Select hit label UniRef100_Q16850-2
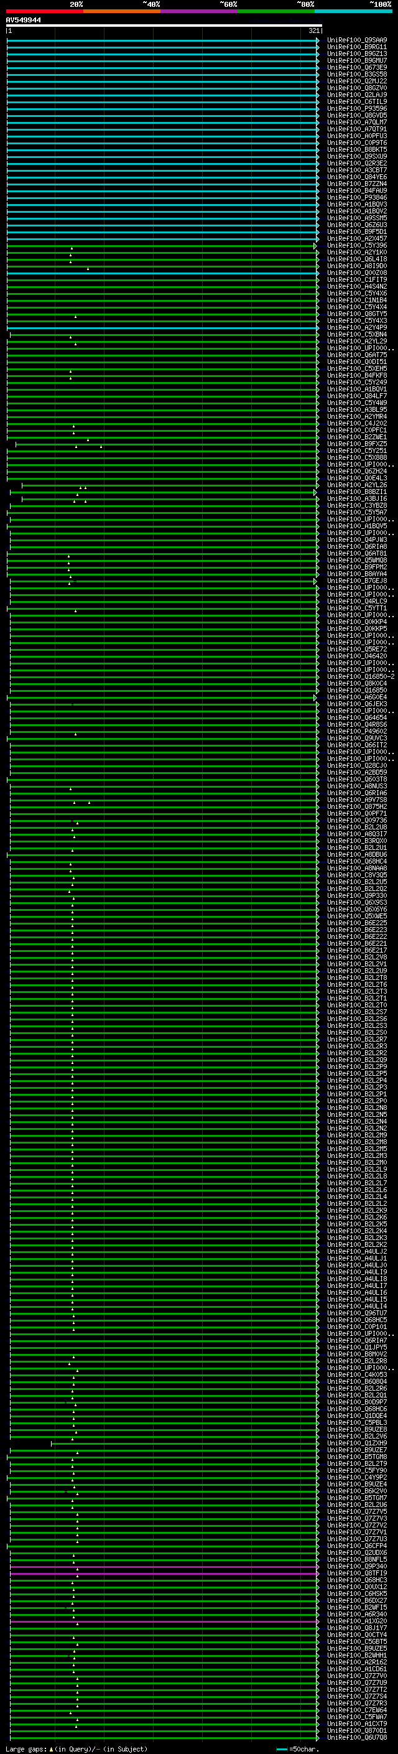 361,677
